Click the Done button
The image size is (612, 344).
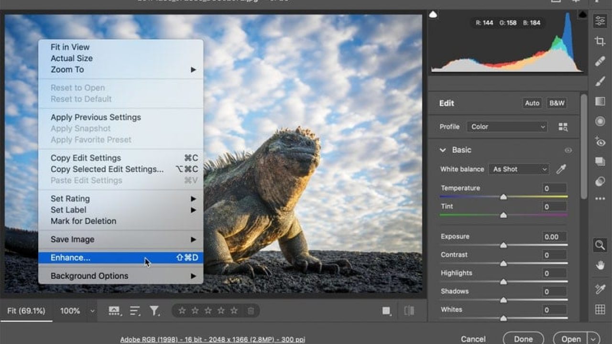[524, 339]
